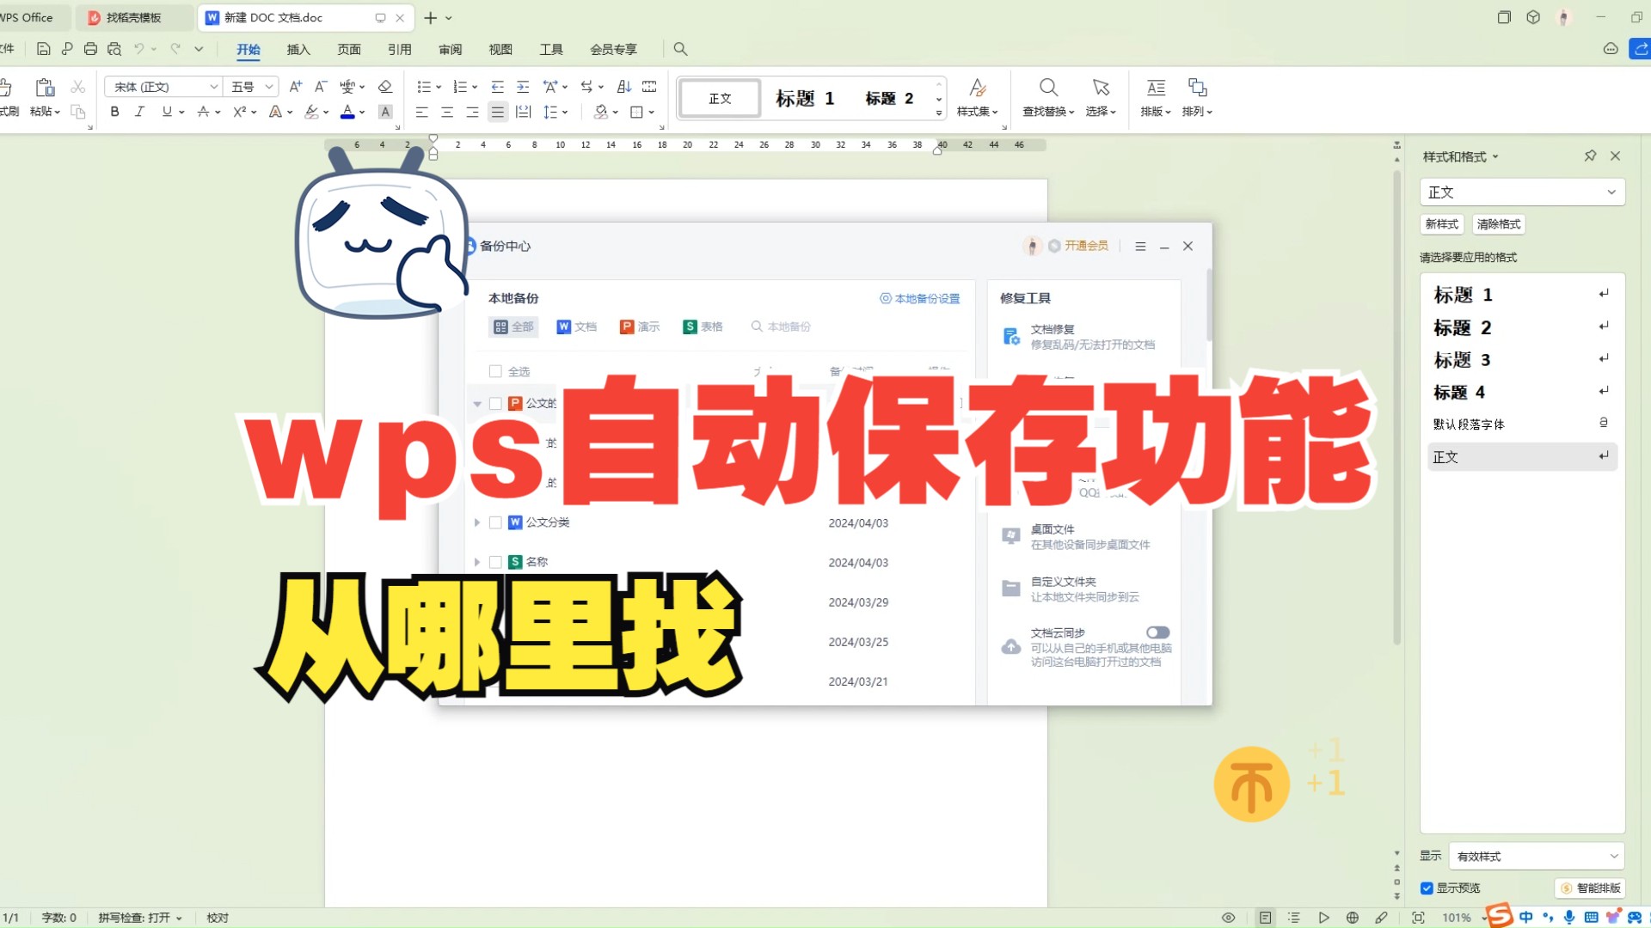The height and width of the screenshot is (928, 1651).
Task: Click the New Style button
Action: pos(1441,224)
